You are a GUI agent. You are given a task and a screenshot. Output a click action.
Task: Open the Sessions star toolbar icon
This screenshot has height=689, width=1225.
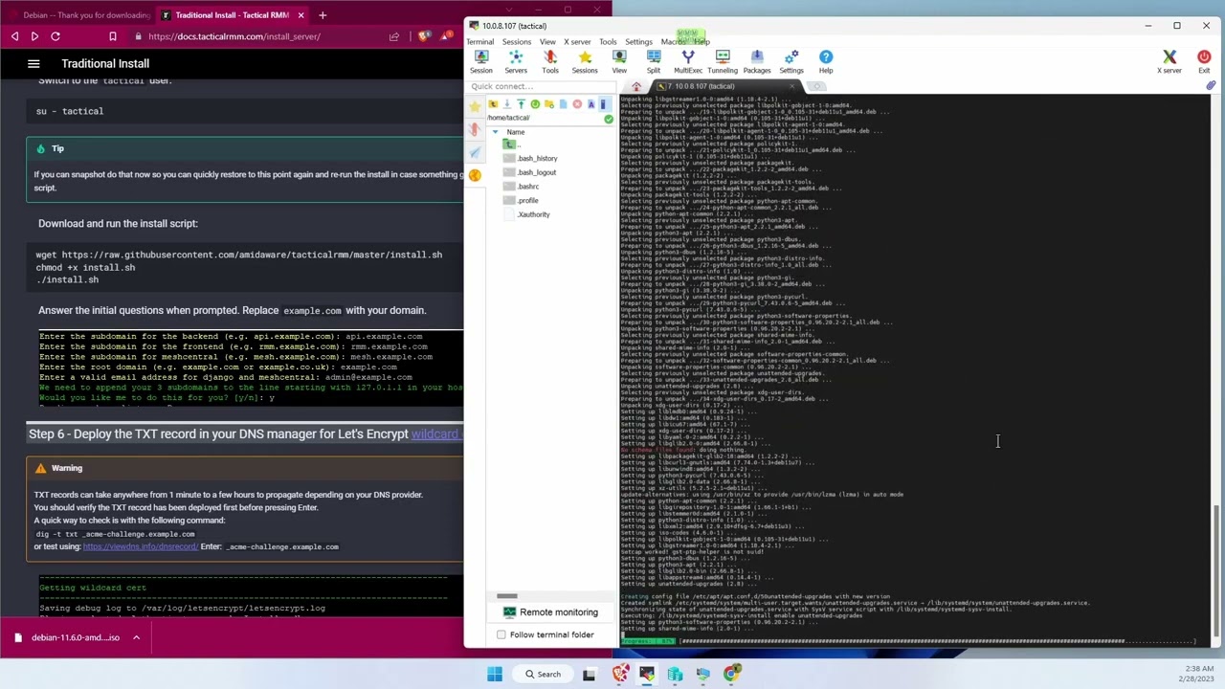585,62
